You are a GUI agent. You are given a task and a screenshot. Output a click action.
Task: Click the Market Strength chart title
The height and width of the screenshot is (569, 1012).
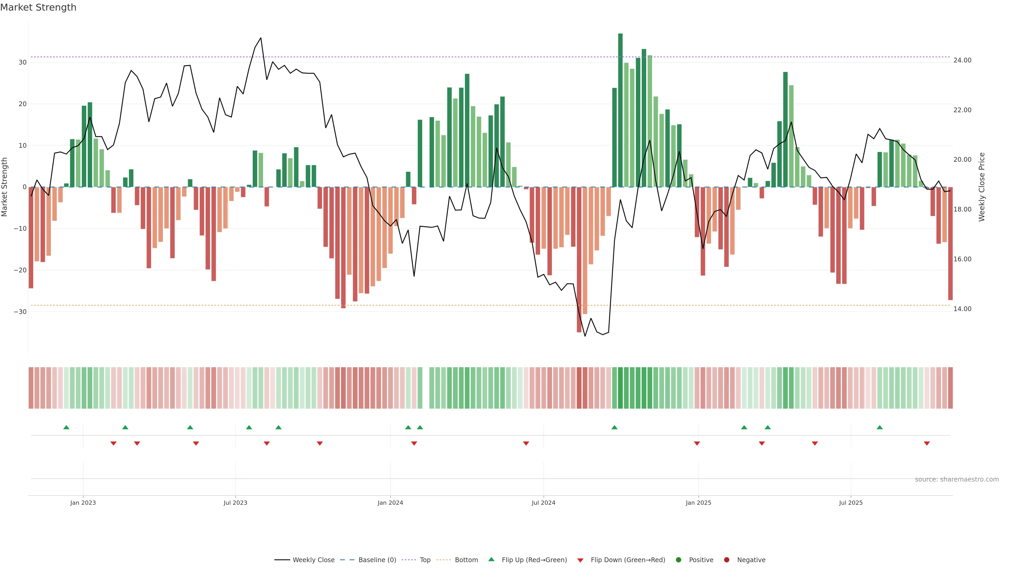(x=38, y=7)
